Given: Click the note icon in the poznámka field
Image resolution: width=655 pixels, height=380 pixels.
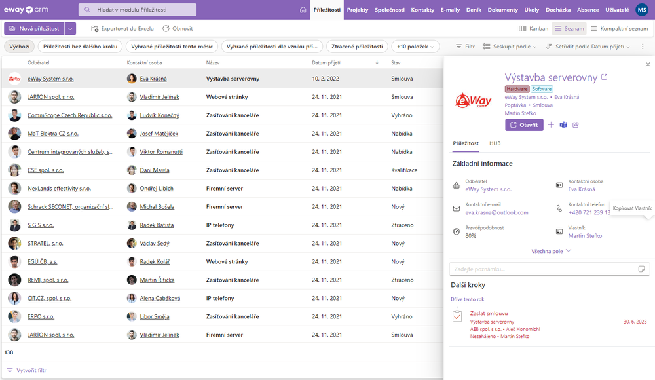Looking at the screenshot, I should pyautogui.click(x=642, y=269).
